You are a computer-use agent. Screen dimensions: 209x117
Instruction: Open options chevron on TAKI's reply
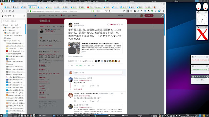(122, 78)
